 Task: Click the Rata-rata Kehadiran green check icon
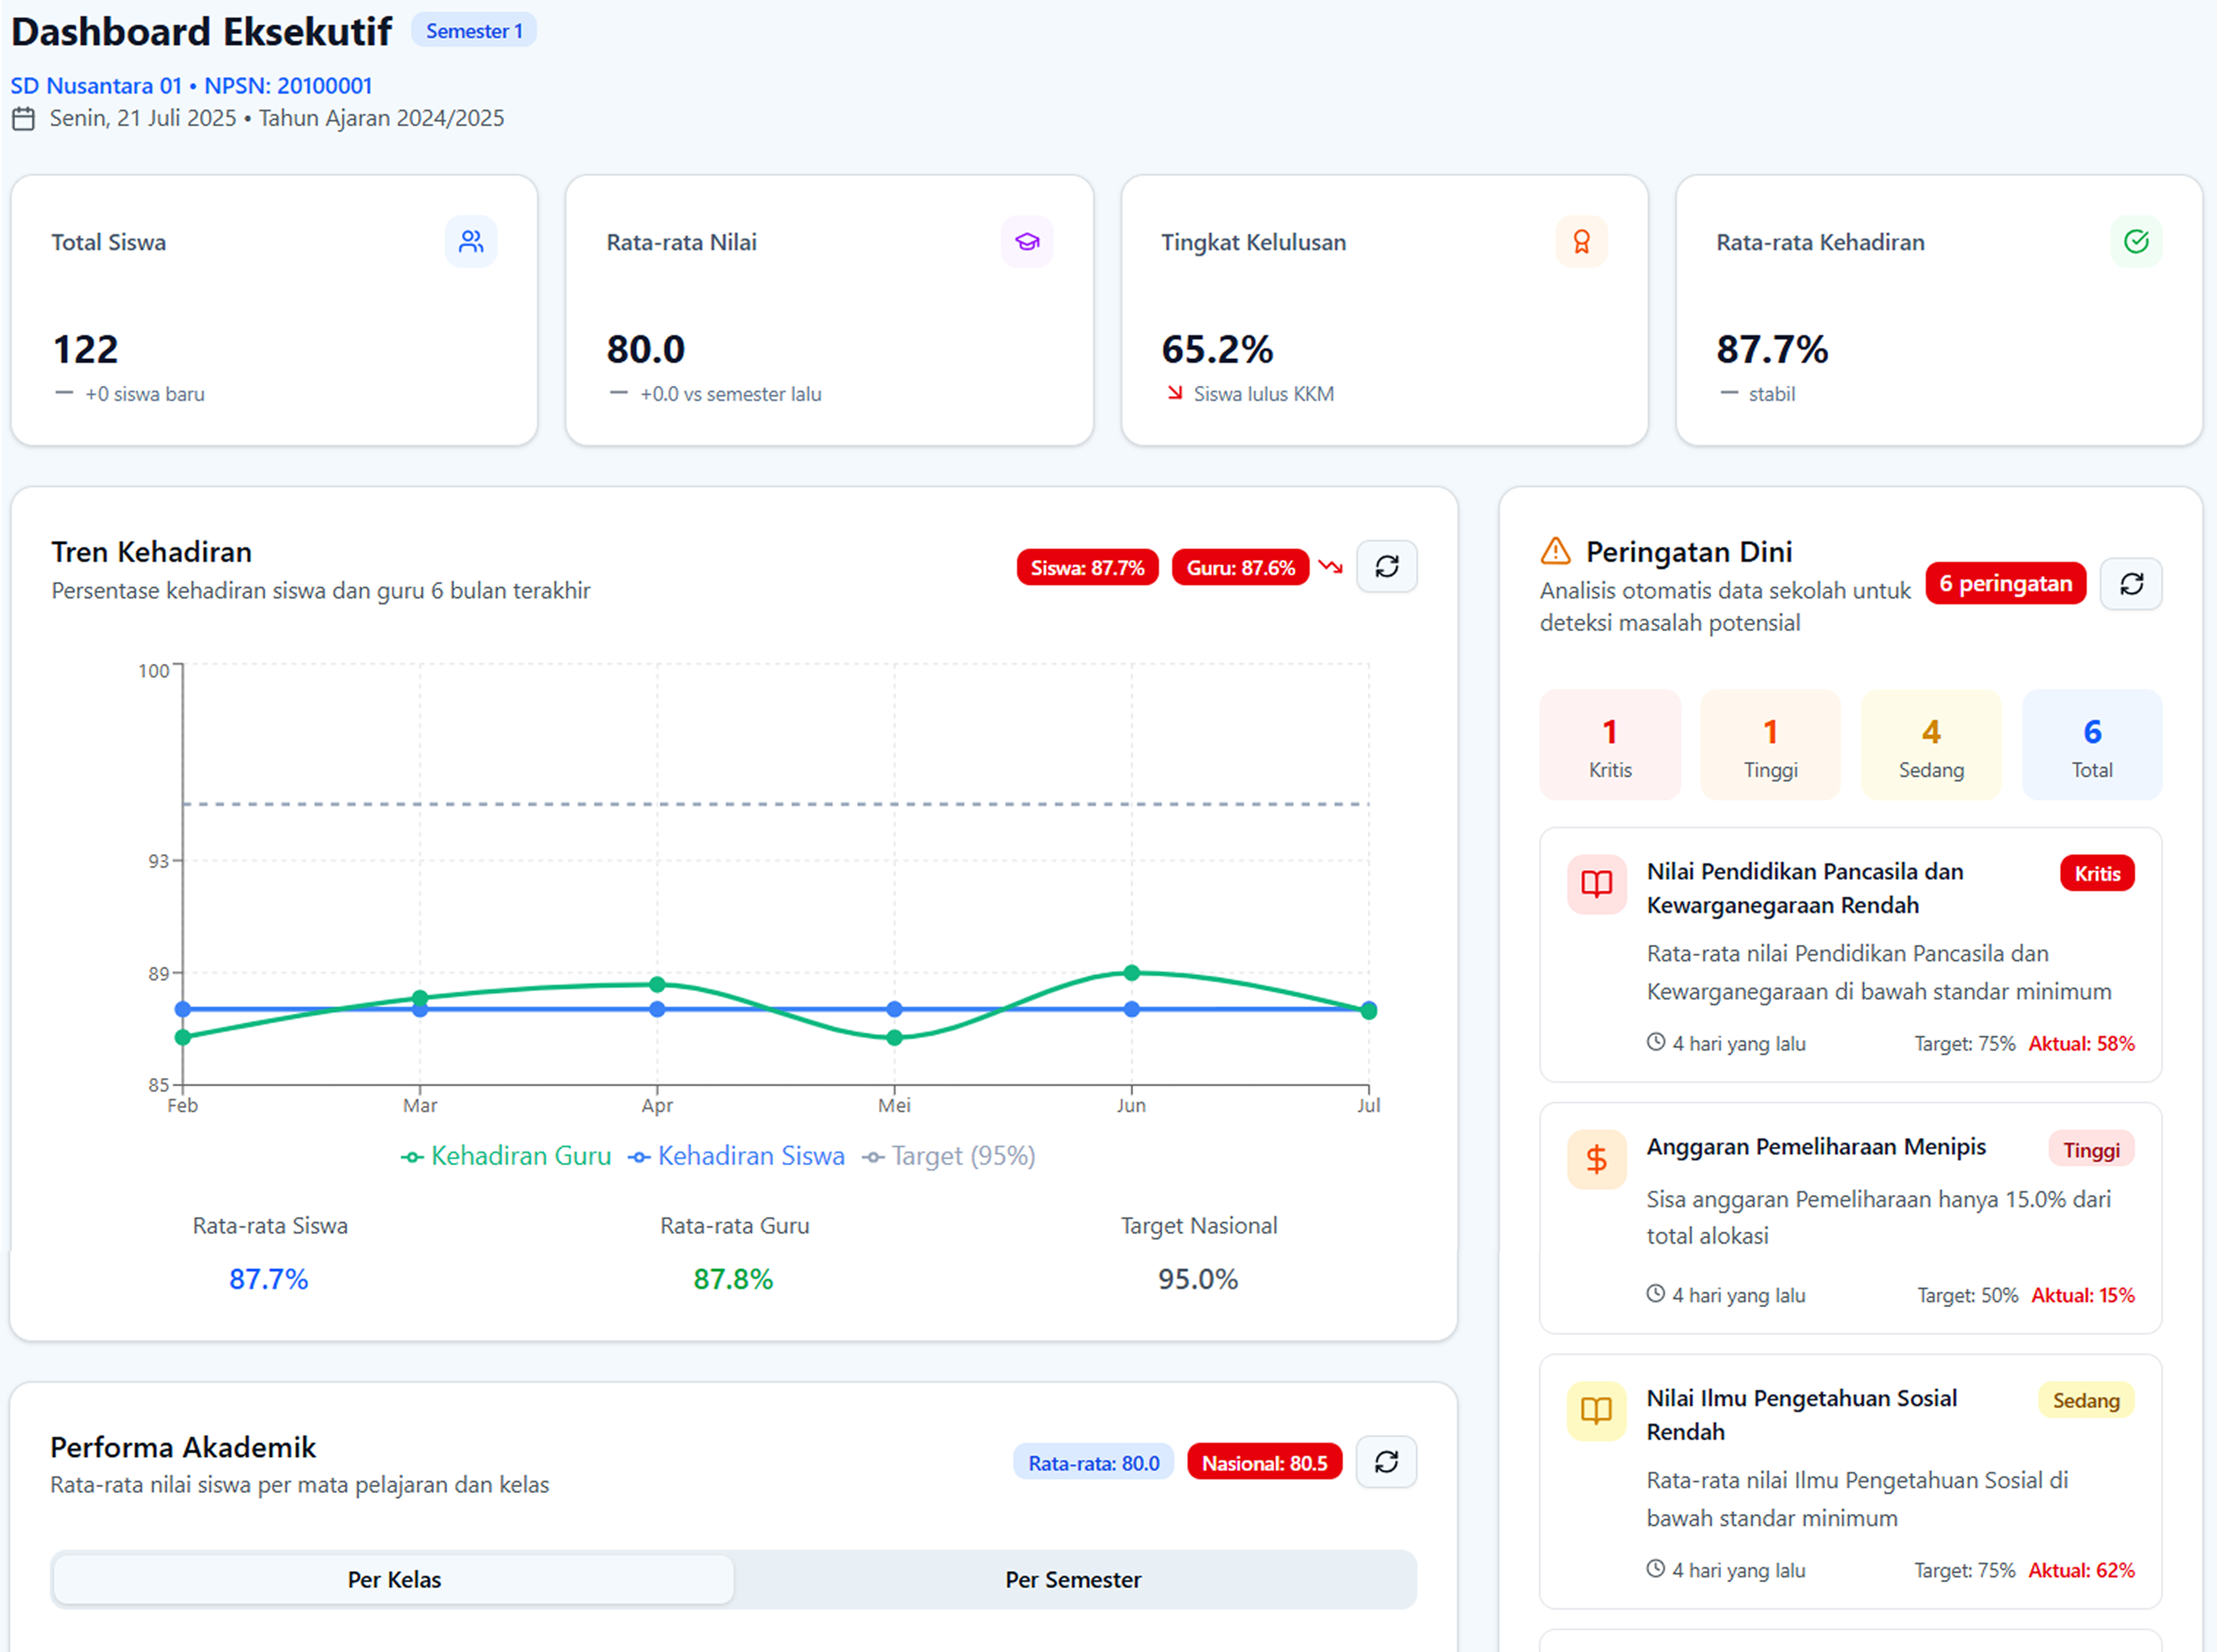2136,242
